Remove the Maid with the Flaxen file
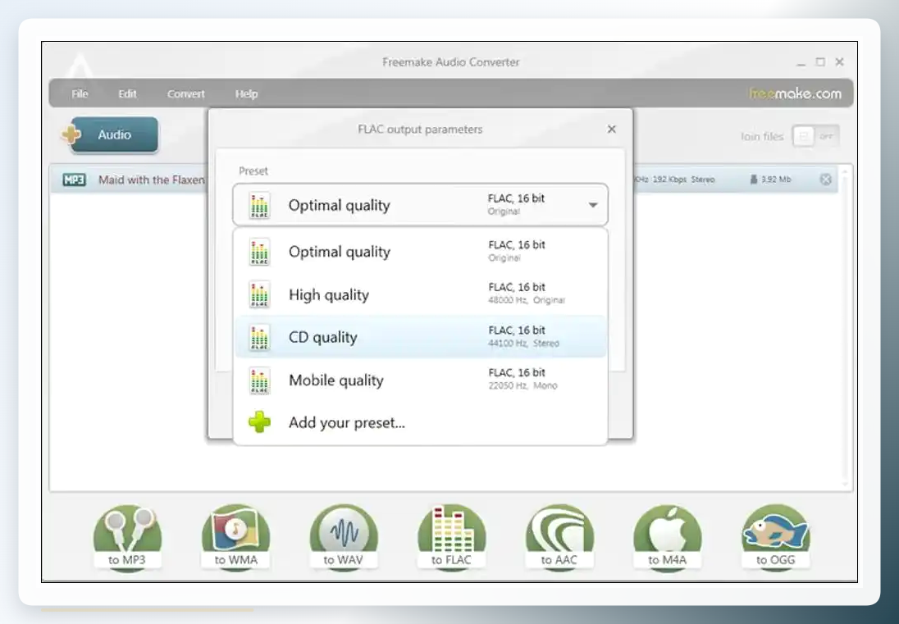This screenshot has height=624, width=899. coord(826,180)
